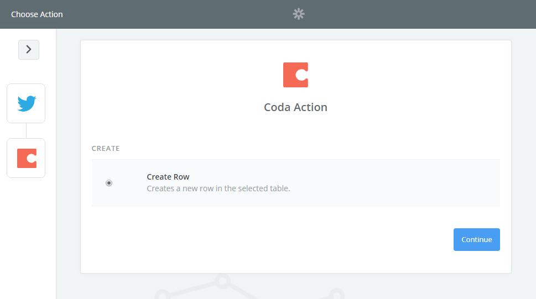Viewport: 536px width, 299px height.
Task: Click the 'Creates a new row' description
Action: click(218, 188)
